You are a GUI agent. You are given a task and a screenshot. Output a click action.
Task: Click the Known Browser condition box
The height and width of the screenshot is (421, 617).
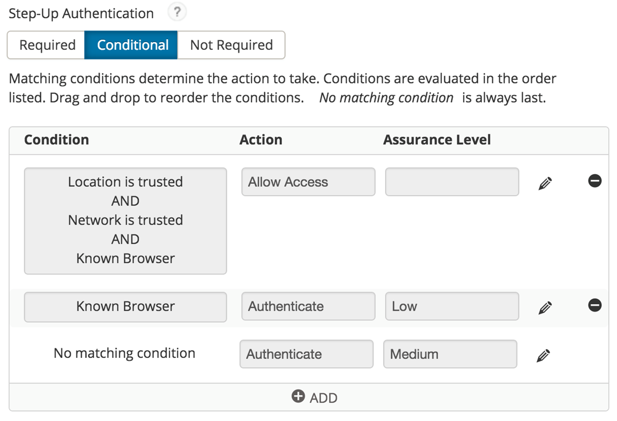[x=125, y=306]
